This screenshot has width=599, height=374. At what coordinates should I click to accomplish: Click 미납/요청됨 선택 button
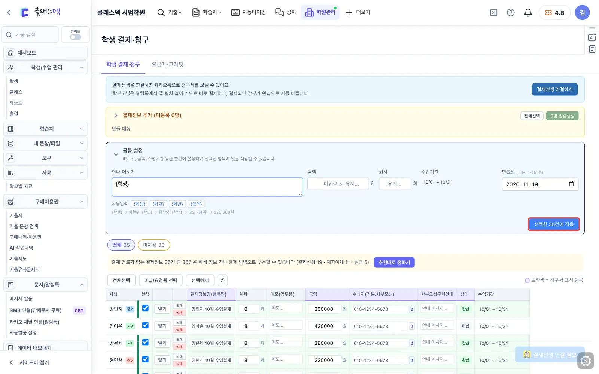pos(161,280)
